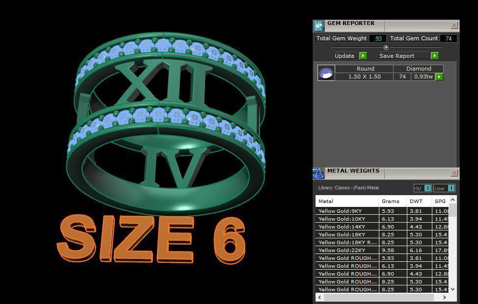
Task: Click the Total Gem Count value field
Action: click(x=449, y=38)
